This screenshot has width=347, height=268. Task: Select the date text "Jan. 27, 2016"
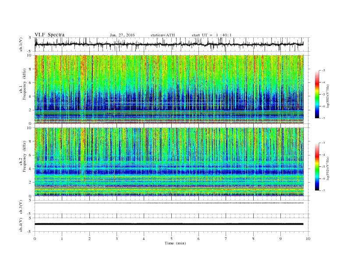tap(122, 35)
